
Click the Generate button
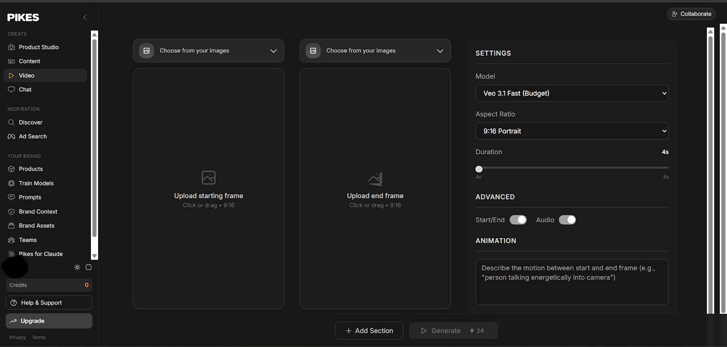453,331
